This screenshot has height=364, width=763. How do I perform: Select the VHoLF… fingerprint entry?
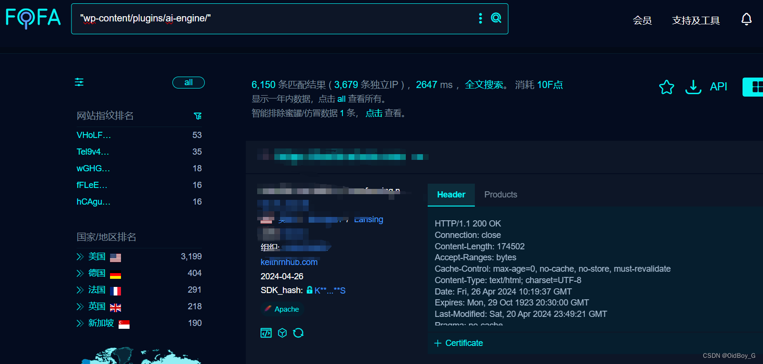click(x=94, y=135)
